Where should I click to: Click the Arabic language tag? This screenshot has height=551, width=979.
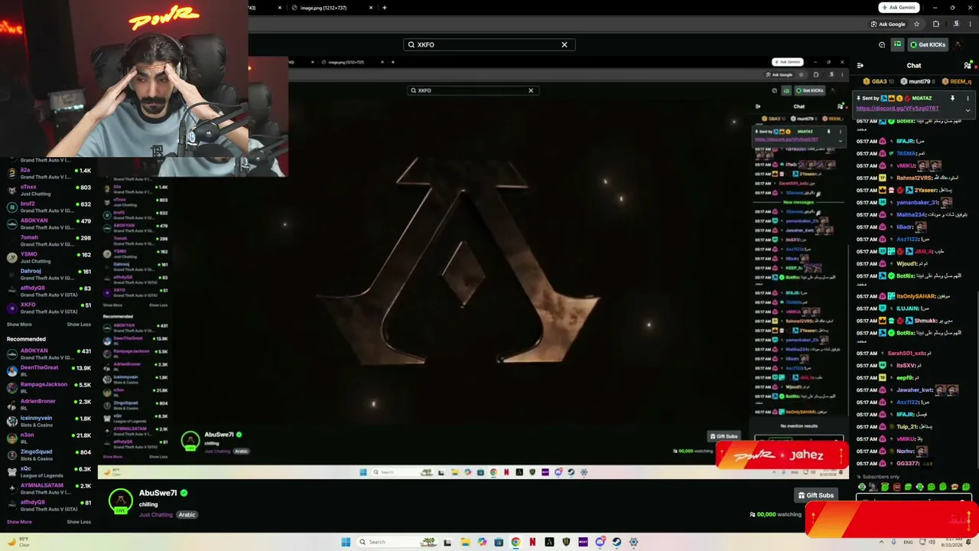click(187, 515)
